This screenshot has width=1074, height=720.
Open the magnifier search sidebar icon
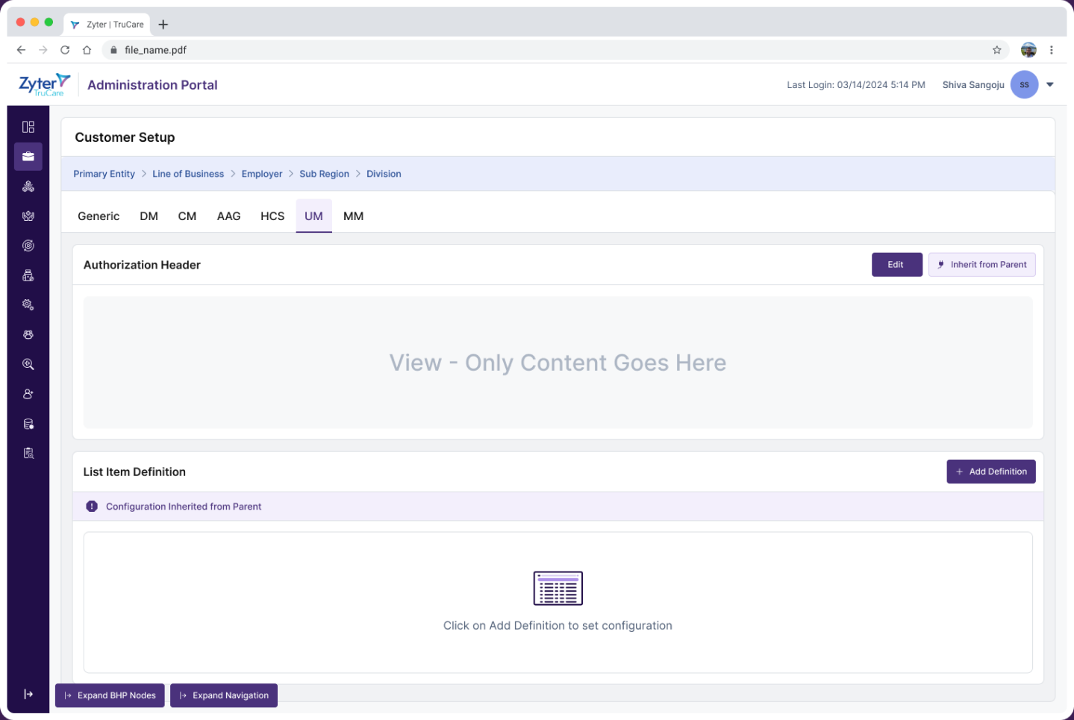(28, 364)
